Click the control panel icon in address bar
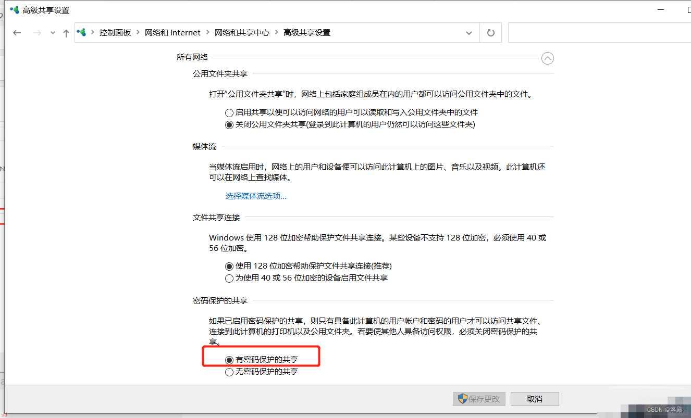This screenshot has height=418, width=691. pyautogui.click(x=81, y=32)
